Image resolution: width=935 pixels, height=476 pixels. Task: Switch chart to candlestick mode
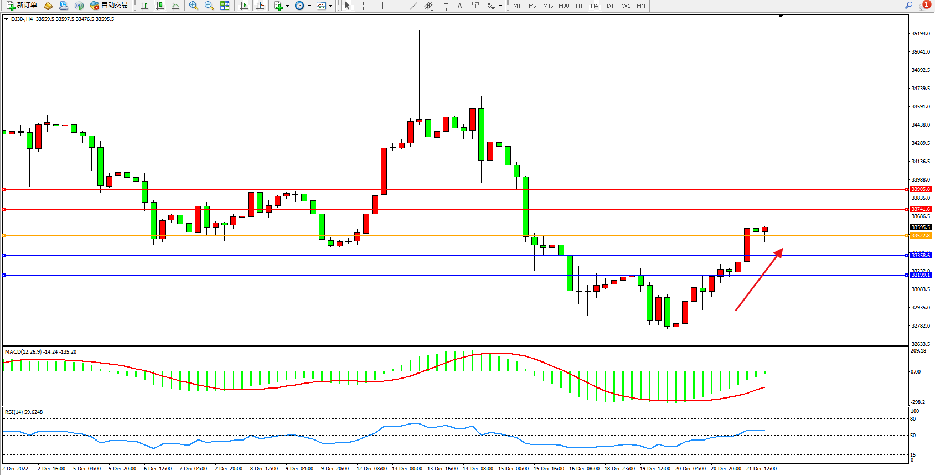(x=160, y=6)
